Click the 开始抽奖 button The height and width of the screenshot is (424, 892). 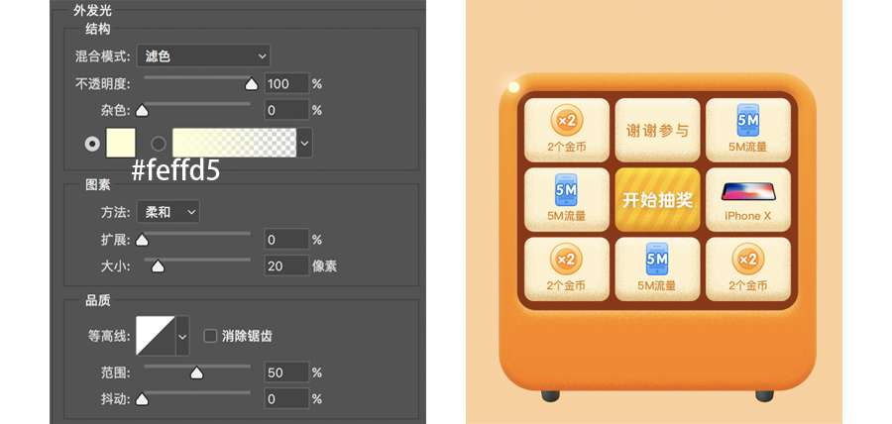tap(657, 199)
